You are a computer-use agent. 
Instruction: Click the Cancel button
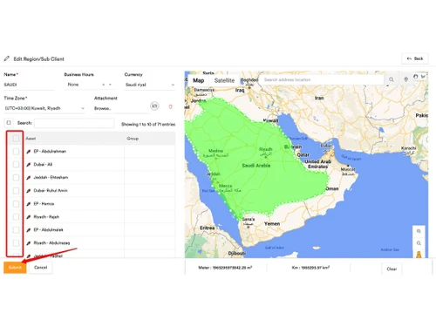click(41, 268)
